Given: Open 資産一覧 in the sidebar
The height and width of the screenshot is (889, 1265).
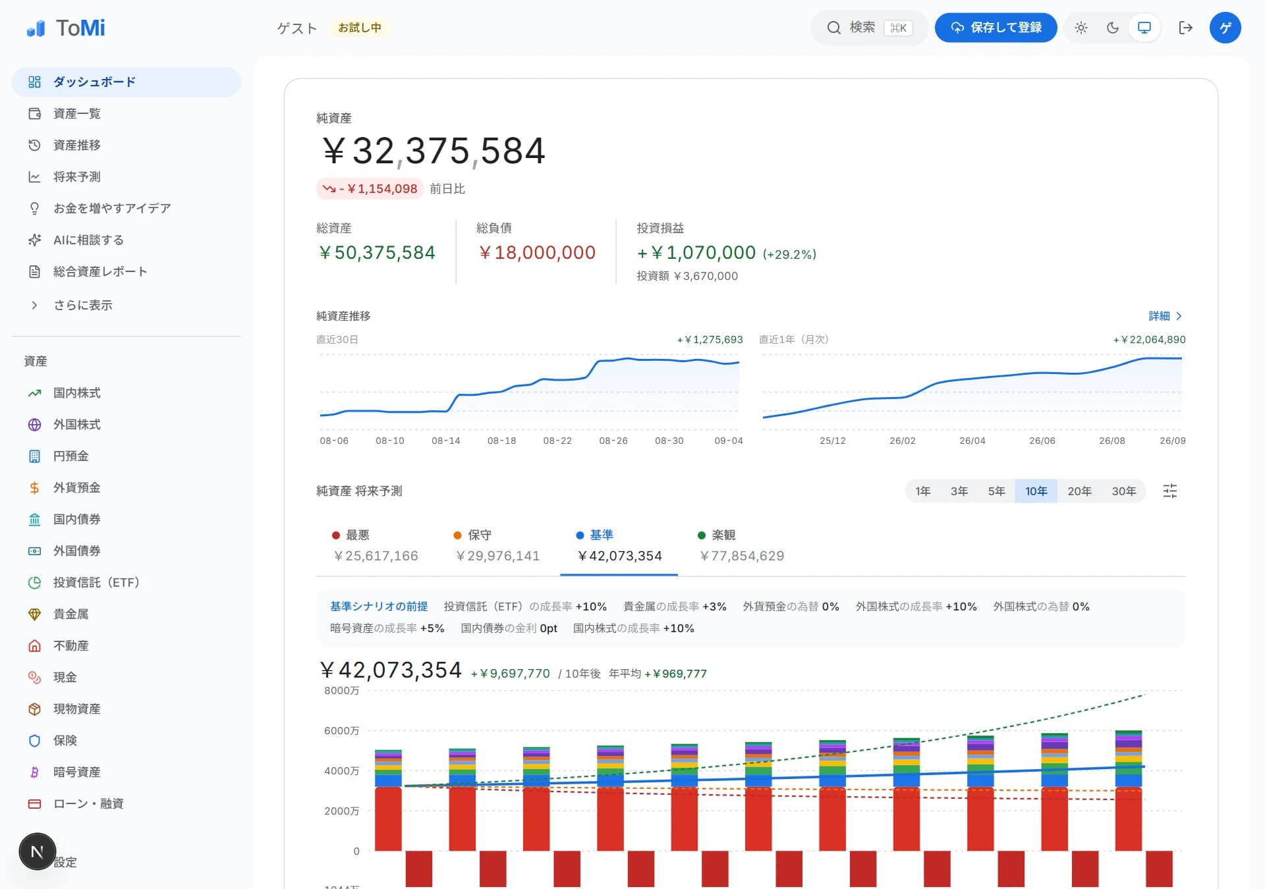Looking at the screenshot, I should (126, 113).
